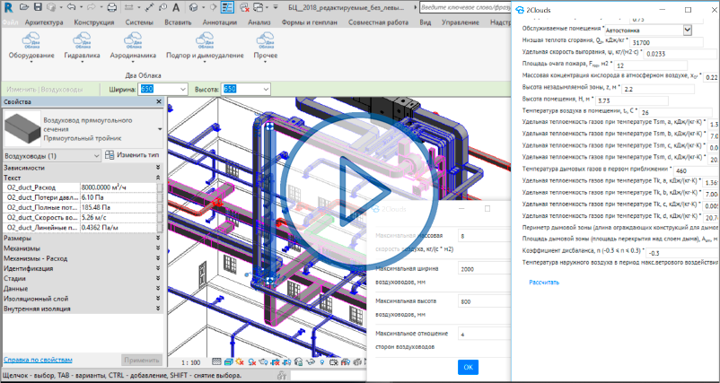
Task: Open the Совместная работа ribbon tab
Action: pyautogui.click(x=378, y=22)
